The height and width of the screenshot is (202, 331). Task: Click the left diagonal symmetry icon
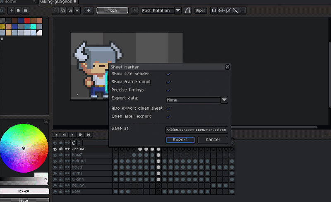(235, 10)
